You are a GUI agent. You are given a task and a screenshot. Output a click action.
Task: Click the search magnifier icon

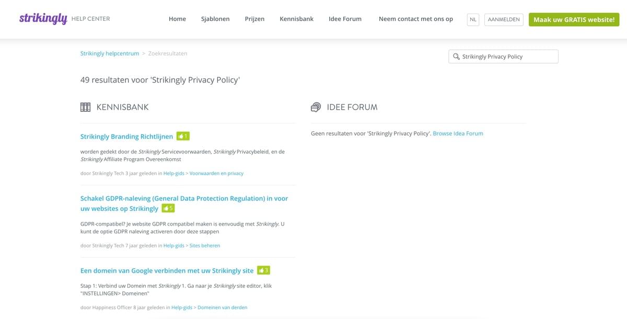[456, 56]
